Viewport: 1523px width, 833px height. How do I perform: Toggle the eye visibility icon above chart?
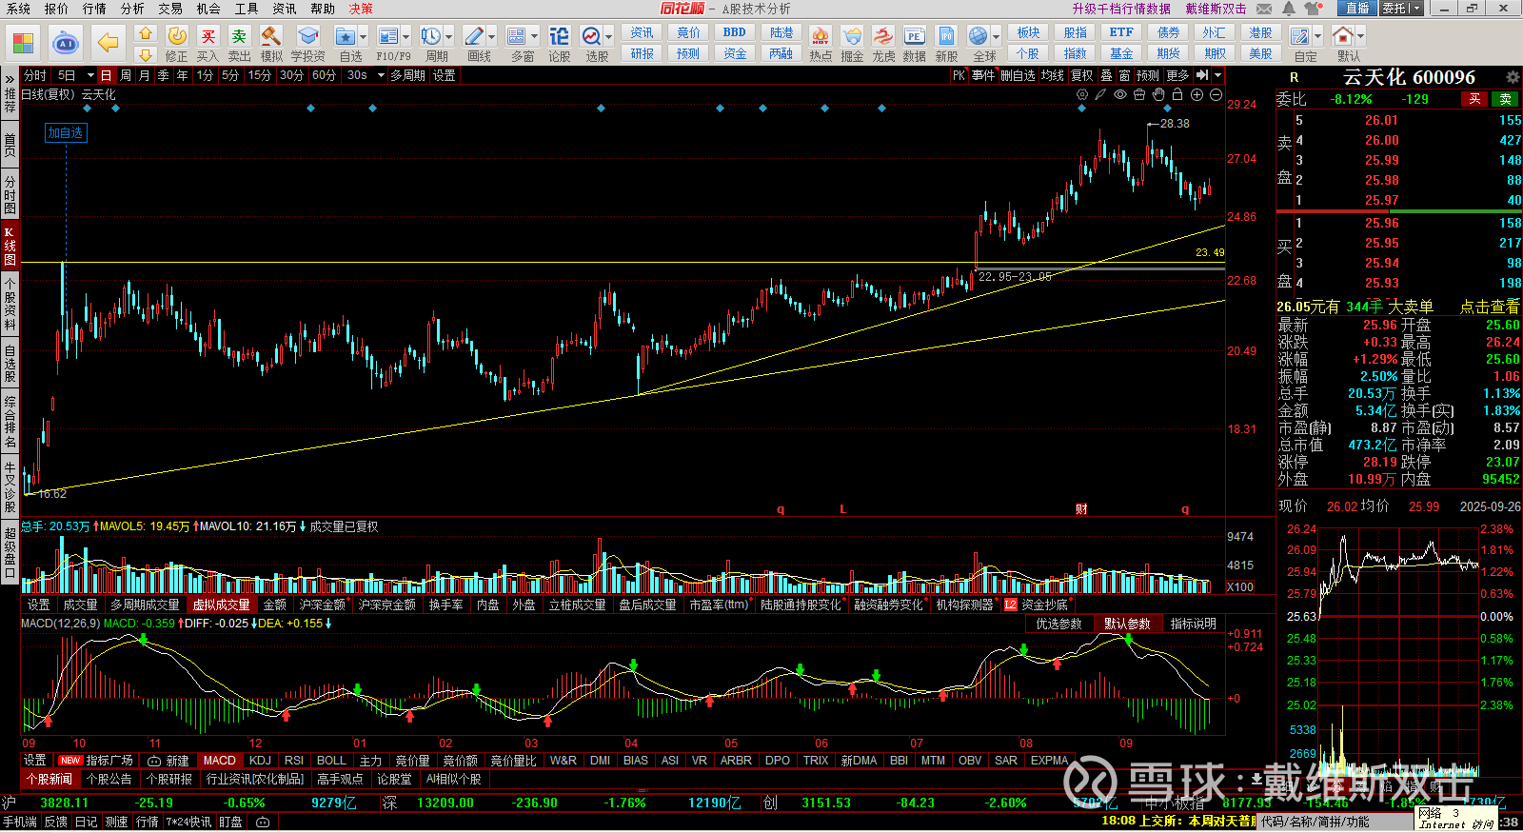[1120, 94]
